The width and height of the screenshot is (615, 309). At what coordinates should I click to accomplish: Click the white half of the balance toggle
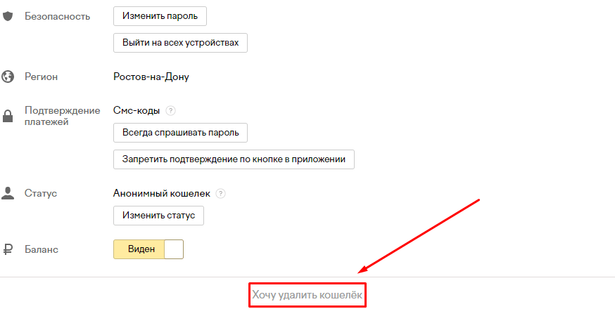coord(173,249)
